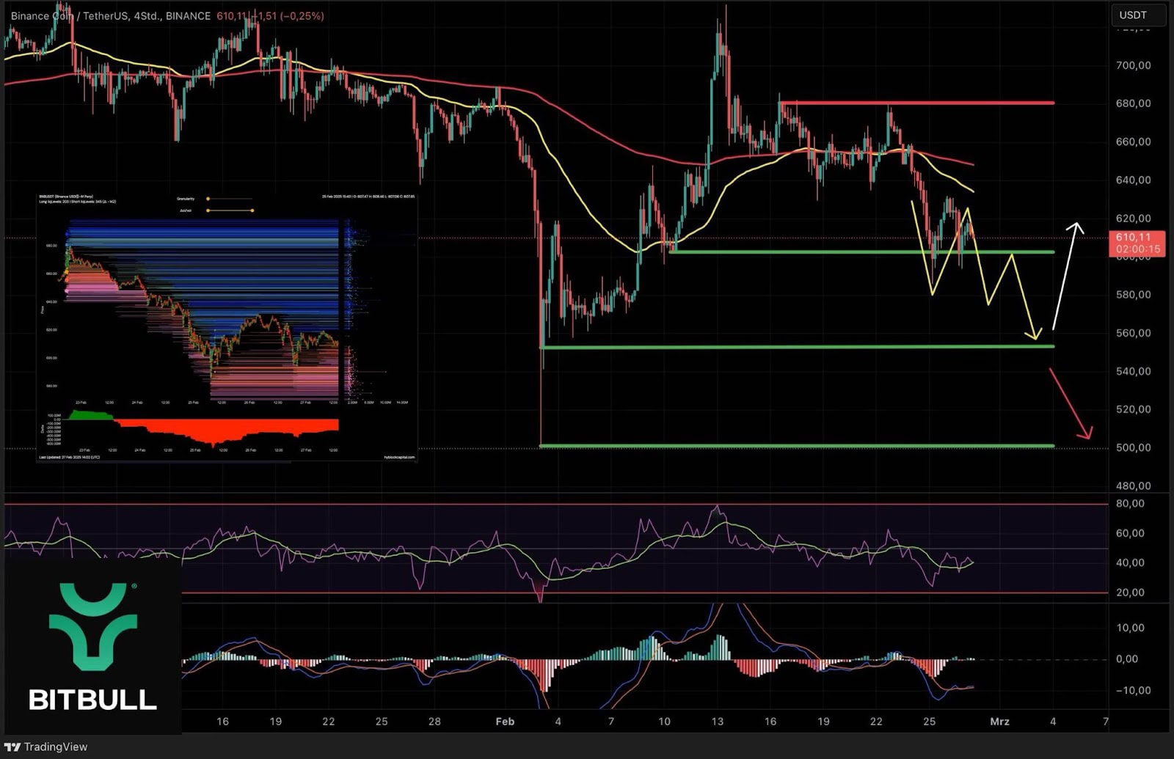The height and width of the screenshot is (759, 1174).
Task: Click the 13 date on the time axis
Action: pos(717,722)
